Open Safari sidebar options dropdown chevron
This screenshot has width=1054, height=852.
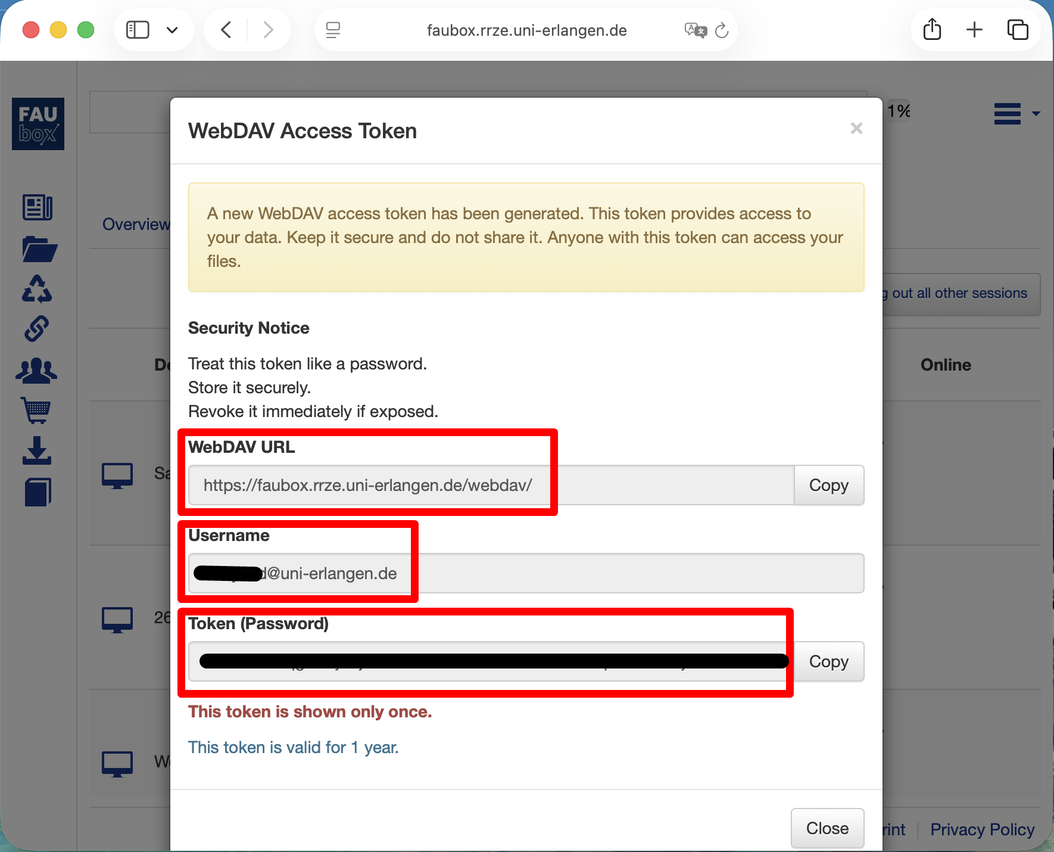[172, 30]
